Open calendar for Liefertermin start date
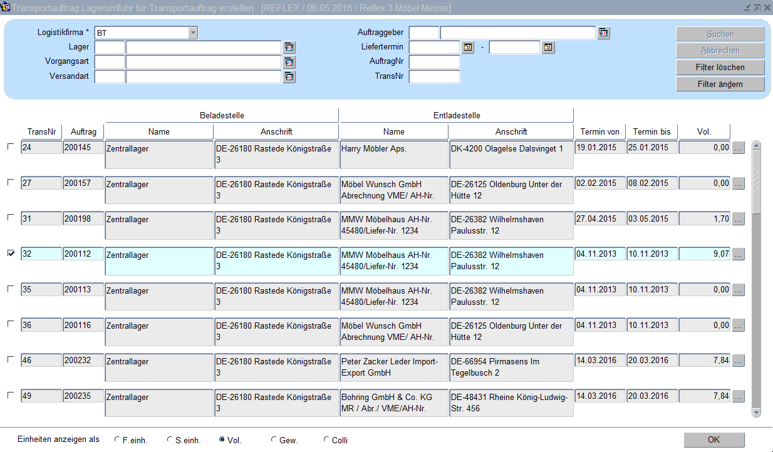This screenshot has height=452, width=773. (x=468, y=47)
